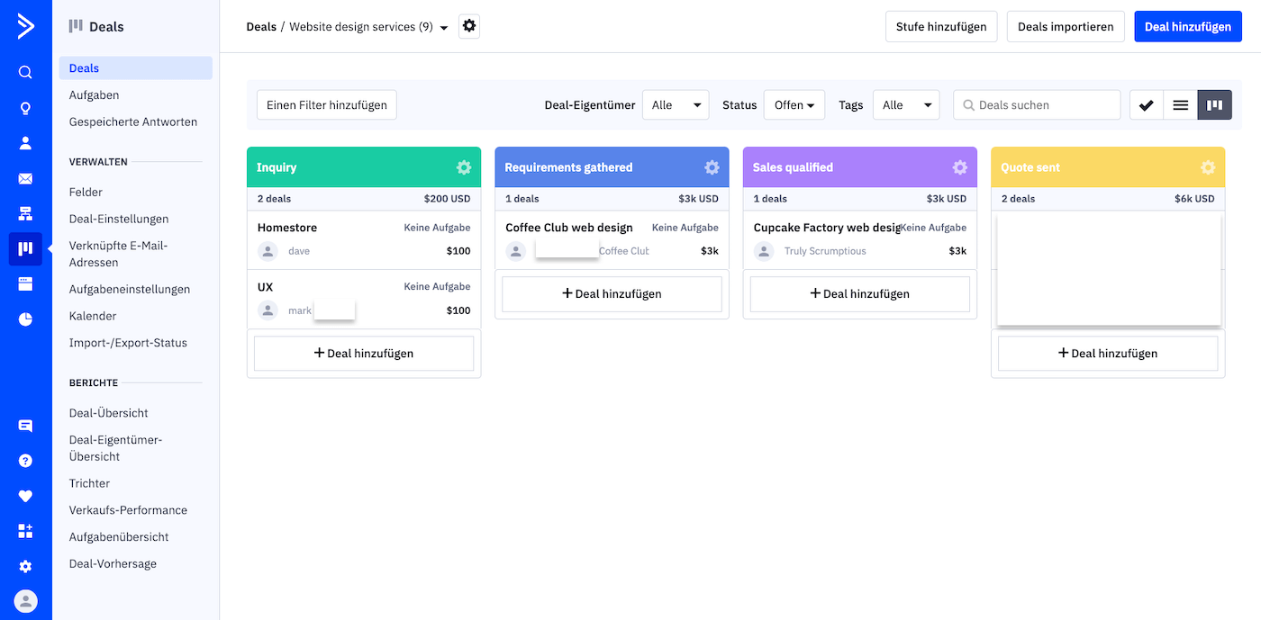Open Aufgabenübersicht report
The height and width of the screenshot is (620, 1261).
tap(119, 538)
